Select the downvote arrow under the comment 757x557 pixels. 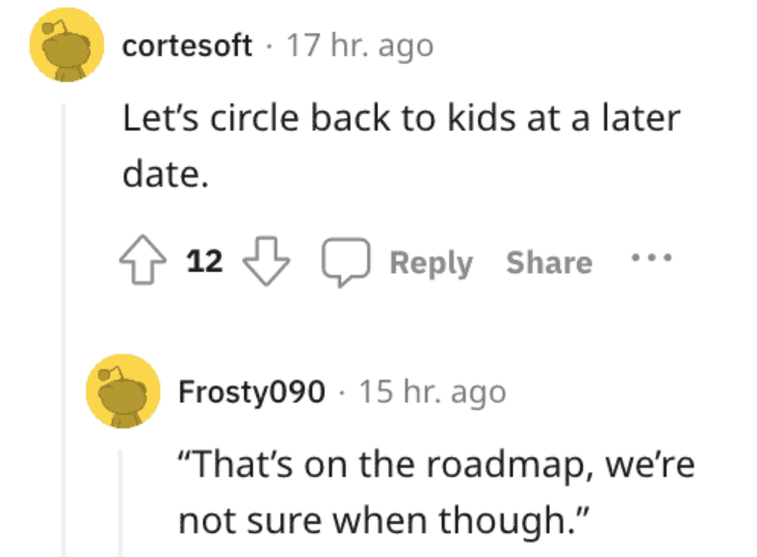tap(267, 262)
